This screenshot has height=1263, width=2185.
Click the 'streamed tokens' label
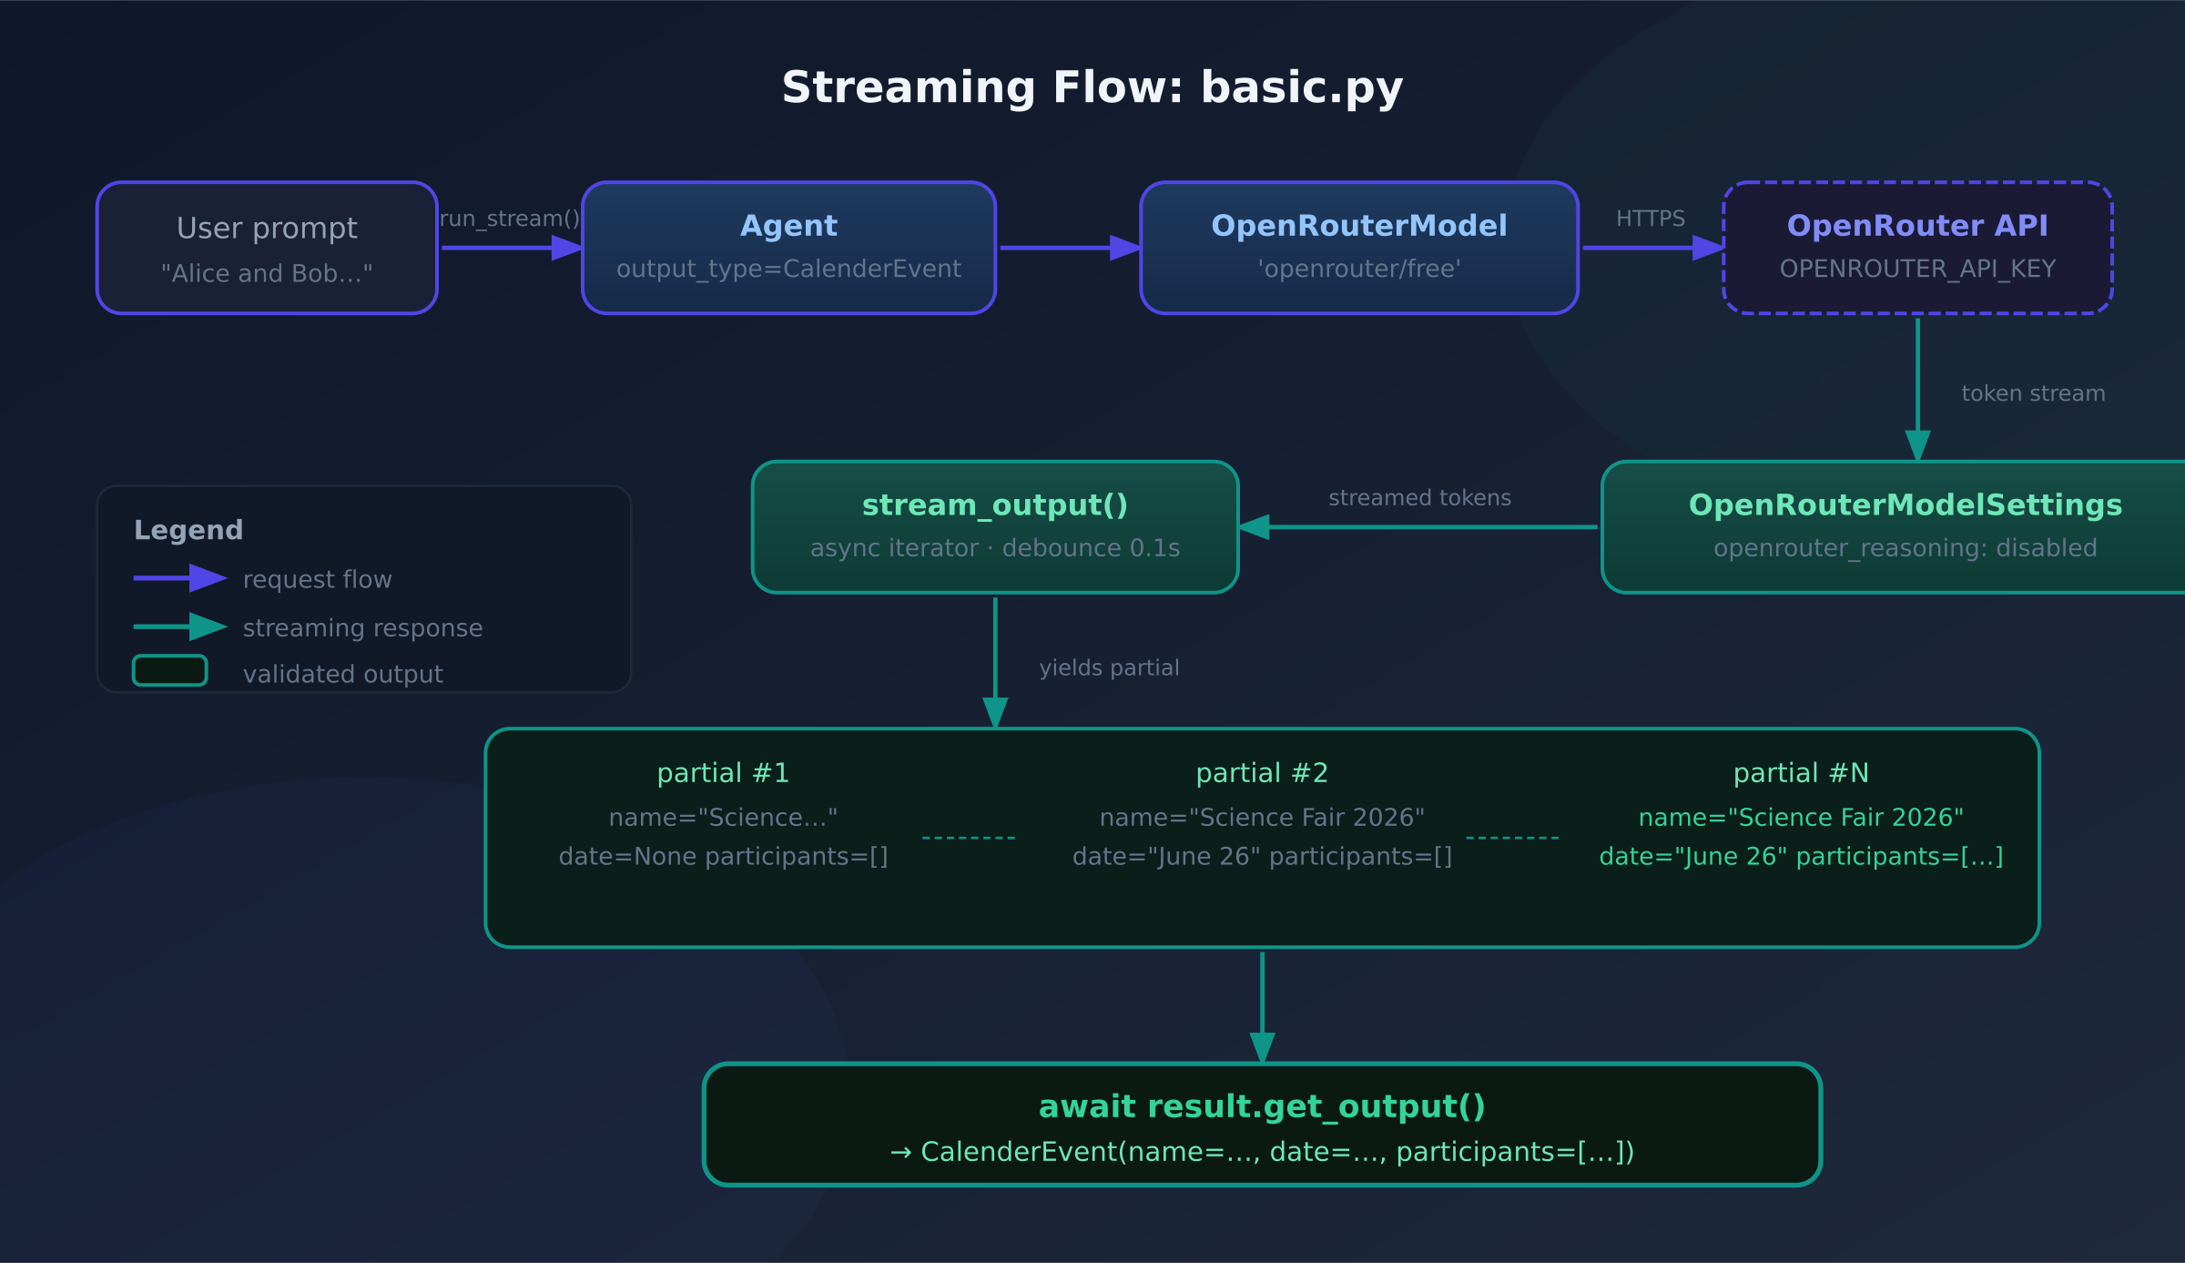tap(1419, 499)
